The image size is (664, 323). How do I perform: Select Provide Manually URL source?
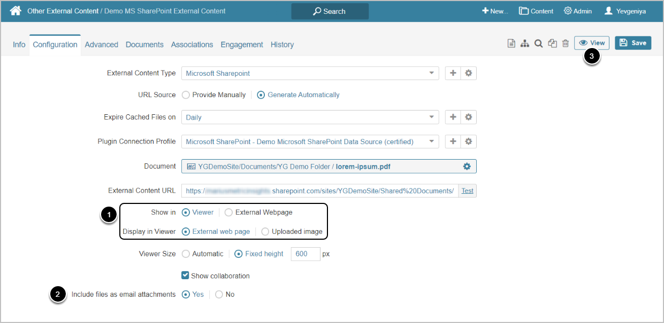click(186, 95)
